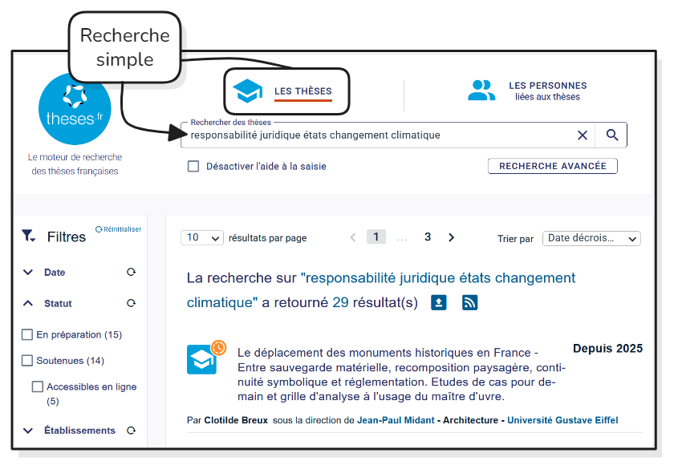Reset the Statut filter refresh icon

131,304
